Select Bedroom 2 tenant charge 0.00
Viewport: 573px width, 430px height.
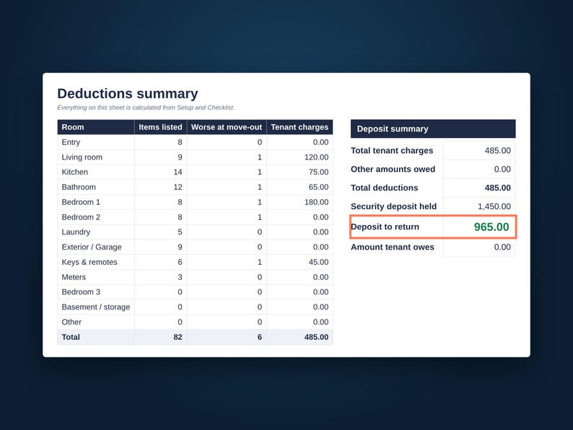pyautogui.click(x=321, y=217)
